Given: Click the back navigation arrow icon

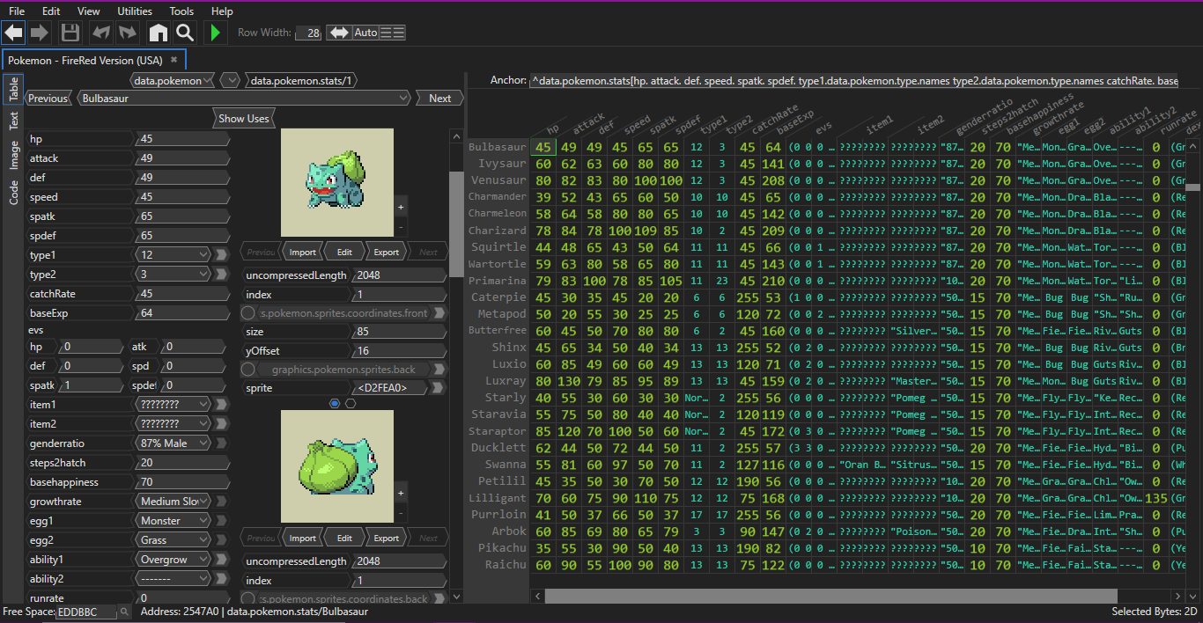Looking at the screenshot, I should coord(13,33).
